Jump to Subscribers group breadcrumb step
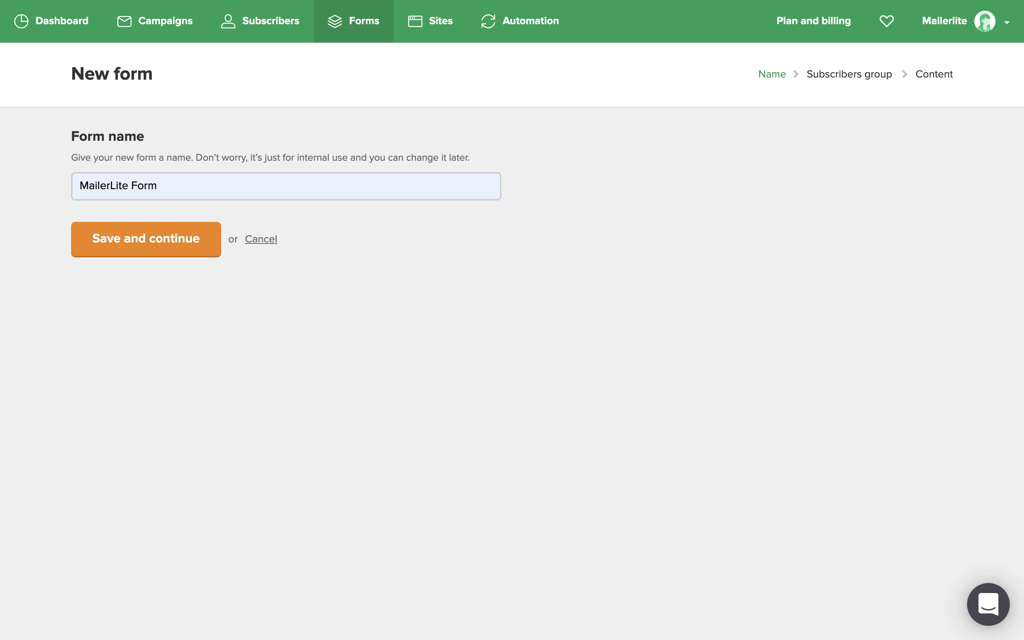The height and width of the screenshot is (640, 1024). (849, 74)
